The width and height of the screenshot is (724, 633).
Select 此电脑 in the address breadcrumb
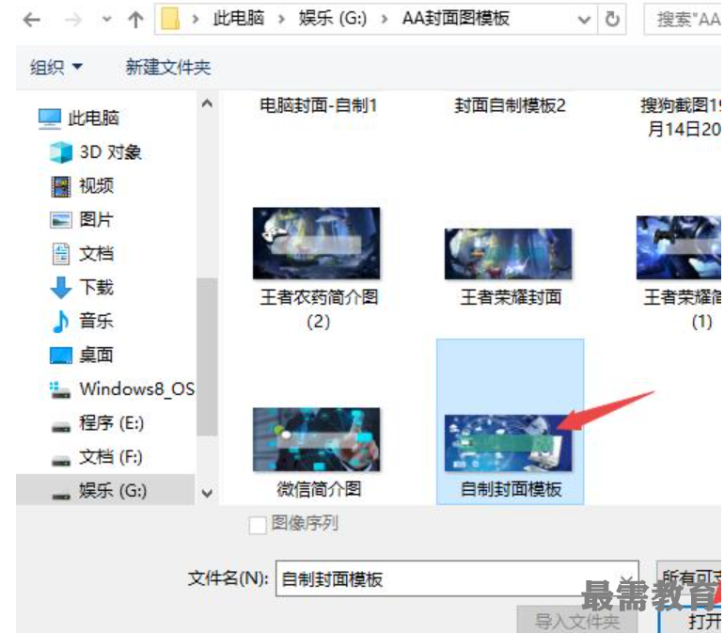pyautogui.click(x=238, y=19)
